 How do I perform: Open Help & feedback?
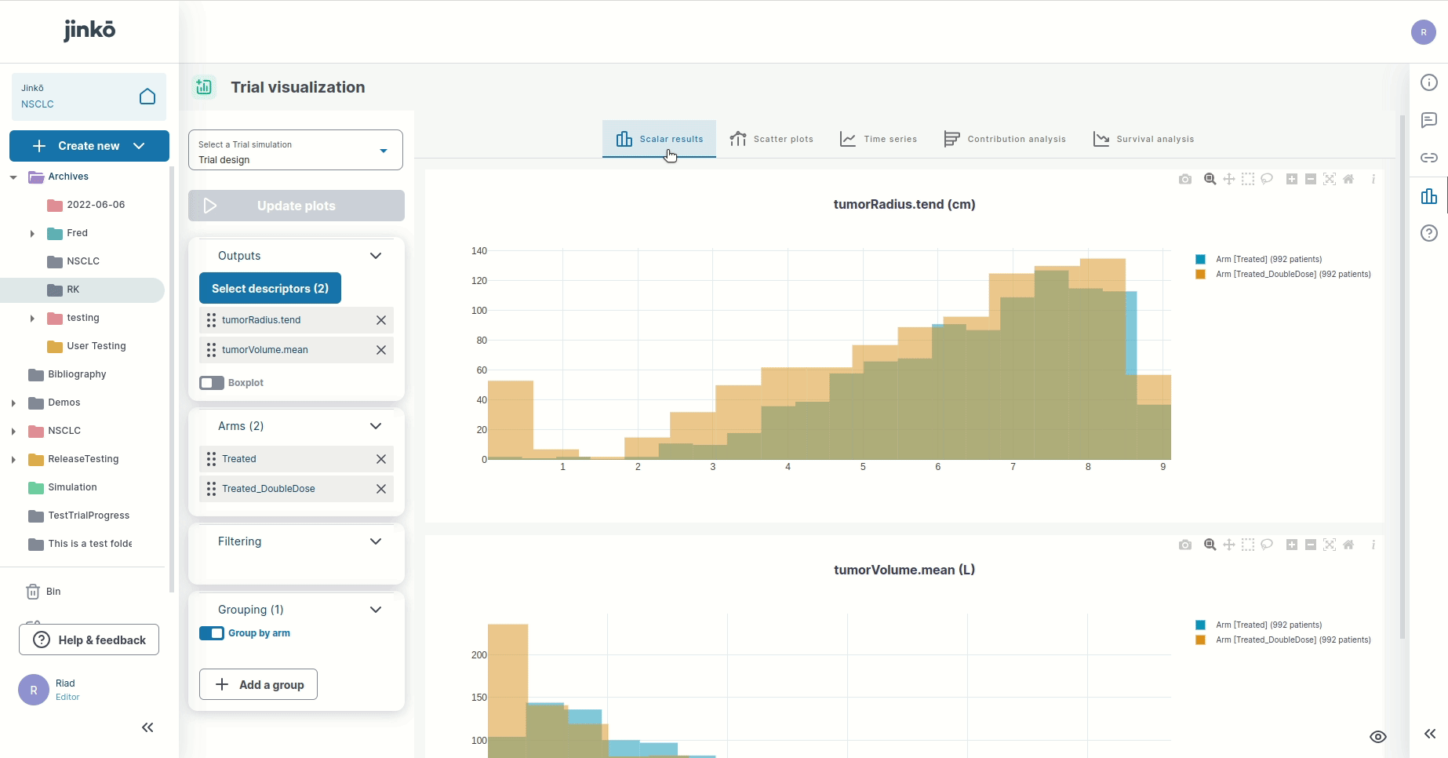coord(89,640)
